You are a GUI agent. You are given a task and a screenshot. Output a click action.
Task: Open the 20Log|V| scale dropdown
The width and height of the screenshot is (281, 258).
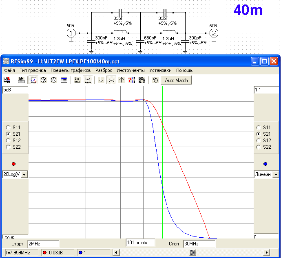(23, 174)
